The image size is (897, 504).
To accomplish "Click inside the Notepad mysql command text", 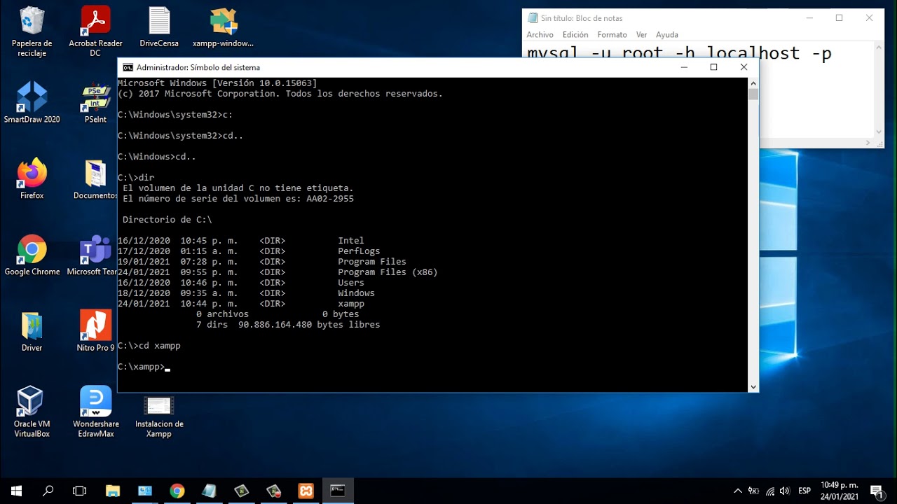I will pyautogui.click(x=679, y=52).
